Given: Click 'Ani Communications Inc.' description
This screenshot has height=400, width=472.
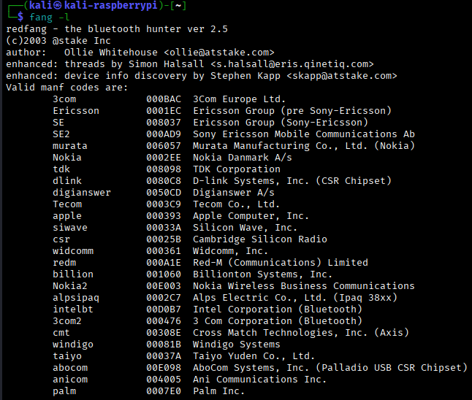Looking at the screenshot, I should [260, 380].
